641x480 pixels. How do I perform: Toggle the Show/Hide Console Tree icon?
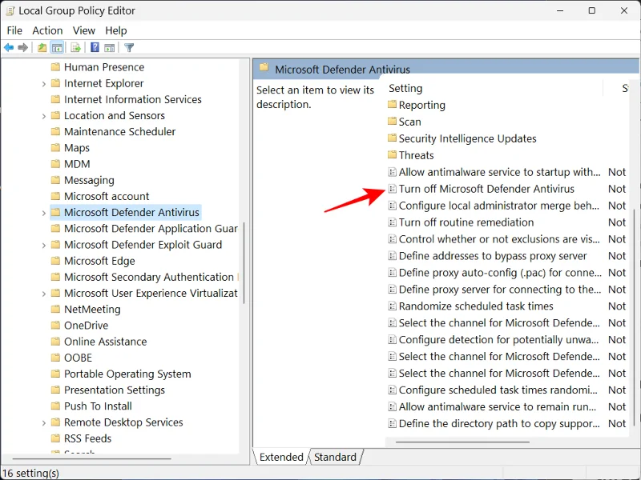click(x=58, y=47)
